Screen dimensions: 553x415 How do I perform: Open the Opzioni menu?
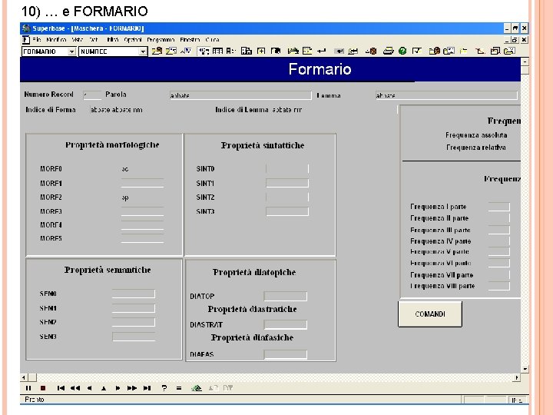tap(133, 39)
